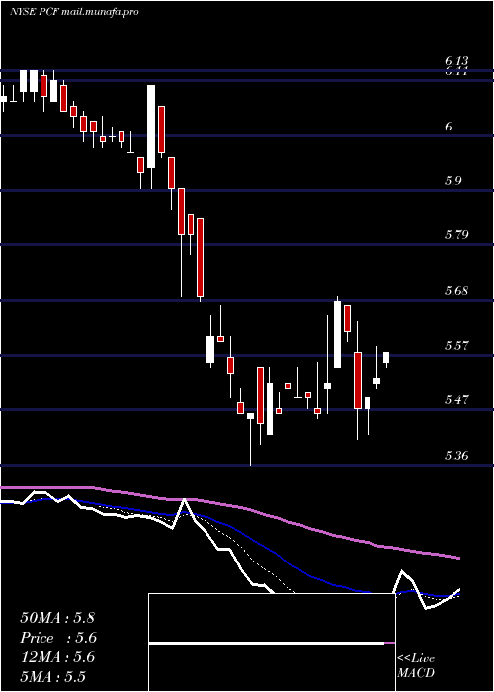This screenshot has height=692, width=494.
Task: Click the 6 price level label
Action: (x=449, y=127)
